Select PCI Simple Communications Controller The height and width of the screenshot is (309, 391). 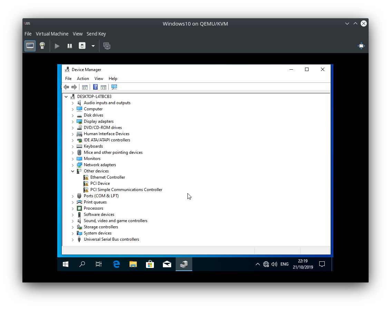[126, 190]
